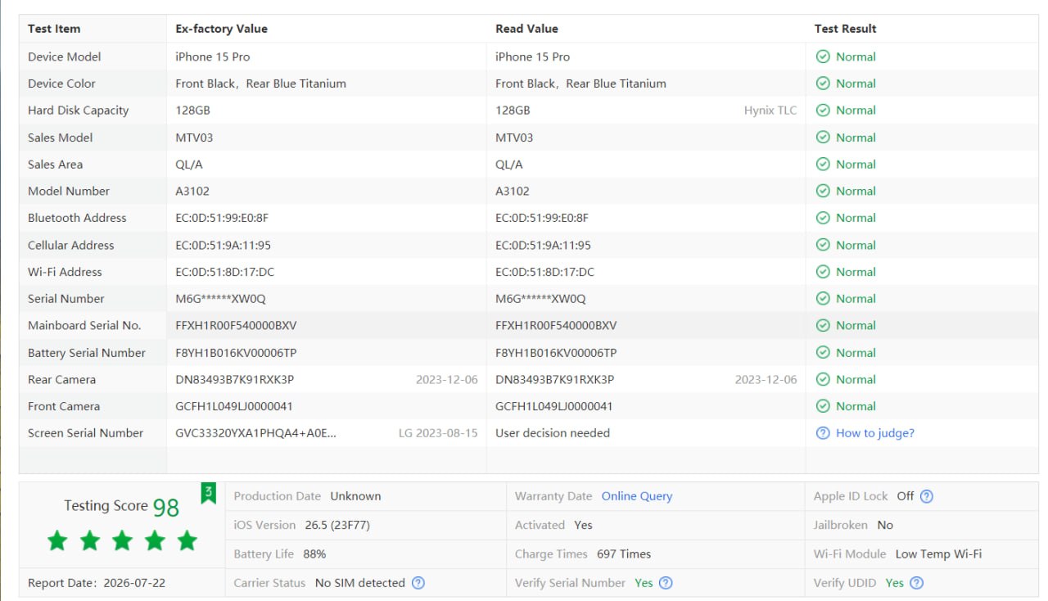Click the Production Date Unknown value
The image size is (1048, 601).
(x=355, y=496)
